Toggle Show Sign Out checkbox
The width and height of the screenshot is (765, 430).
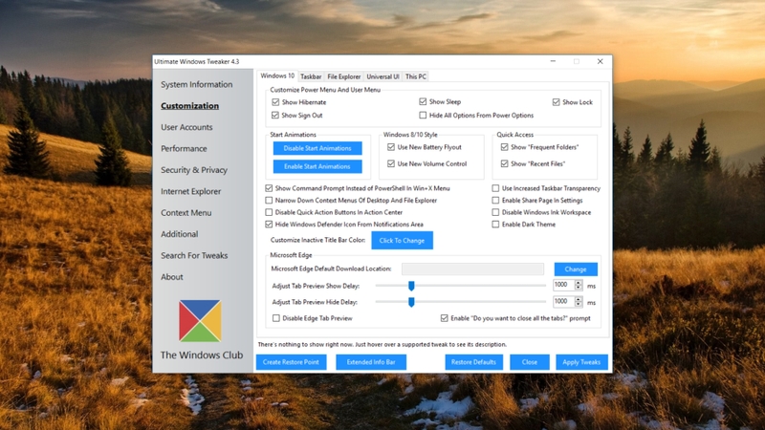pos(275,115)
